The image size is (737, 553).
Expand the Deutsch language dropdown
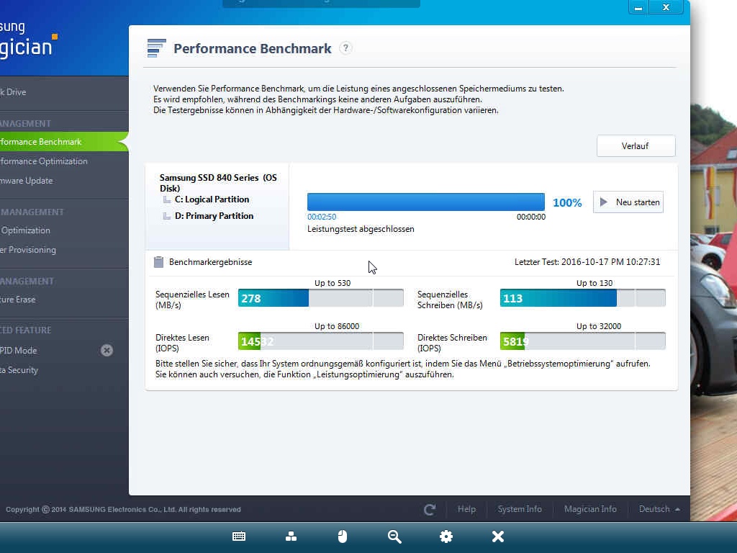tap(659, 509)
